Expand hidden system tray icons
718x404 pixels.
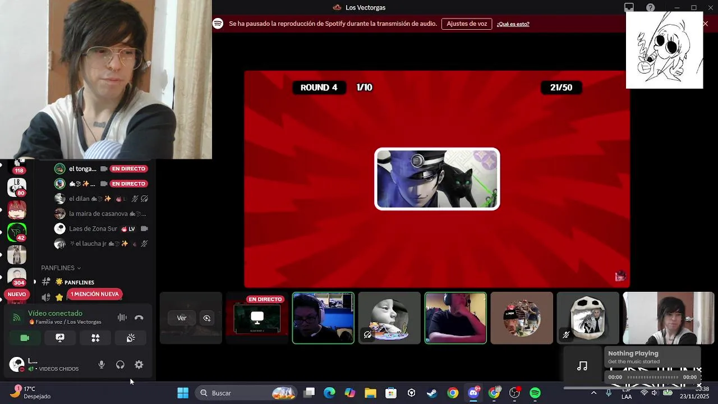coord(594,393)
